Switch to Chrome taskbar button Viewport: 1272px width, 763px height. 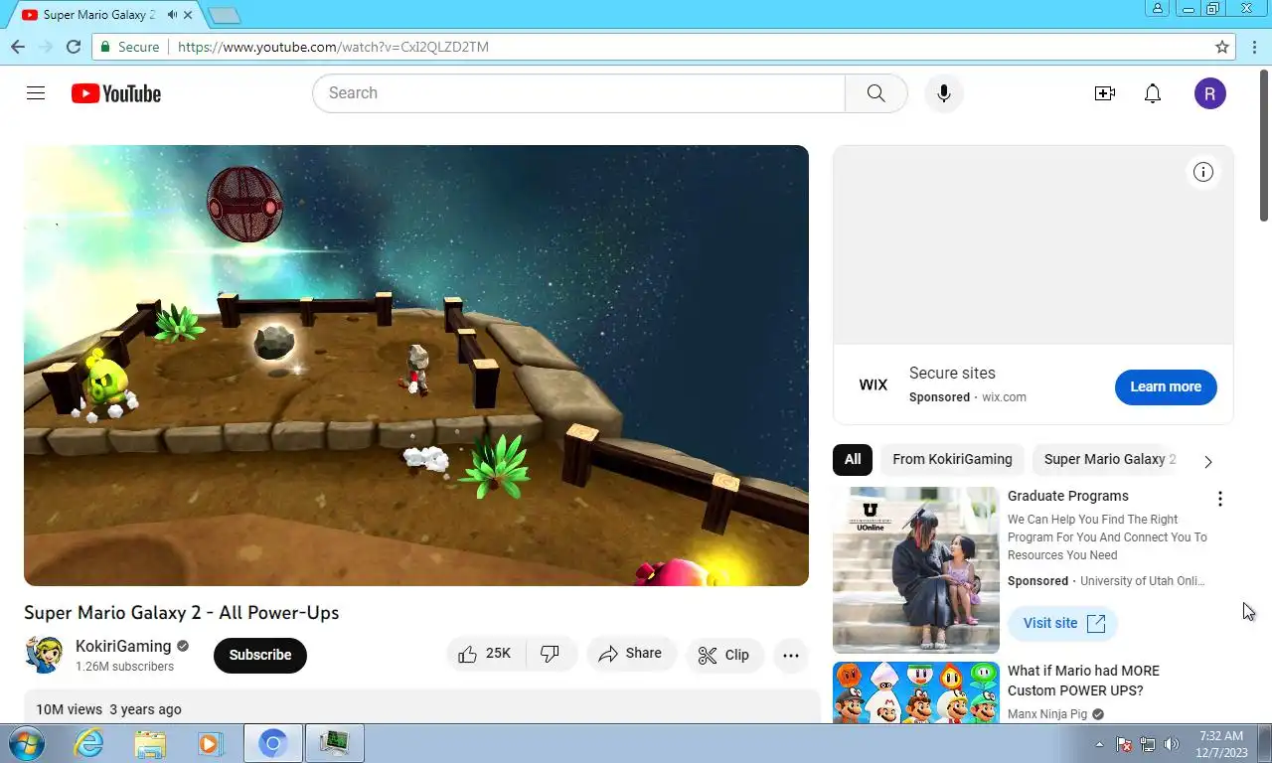pos(272,743)
